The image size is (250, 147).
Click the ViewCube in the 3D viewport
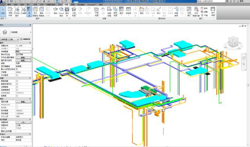(x=233, y=42)
